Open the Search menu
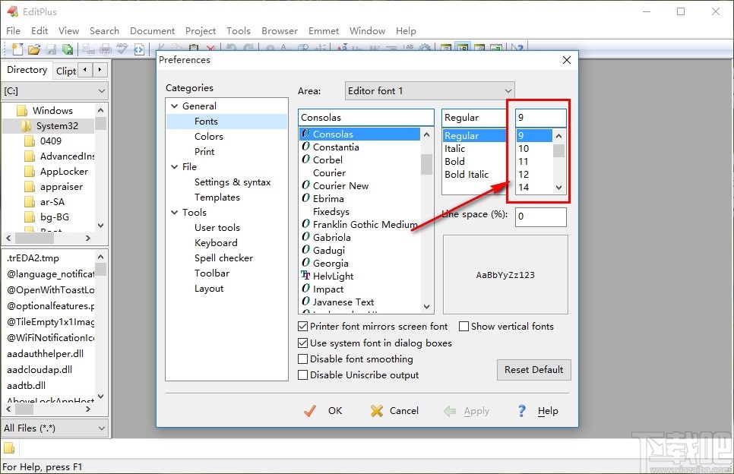 point(104,31)
